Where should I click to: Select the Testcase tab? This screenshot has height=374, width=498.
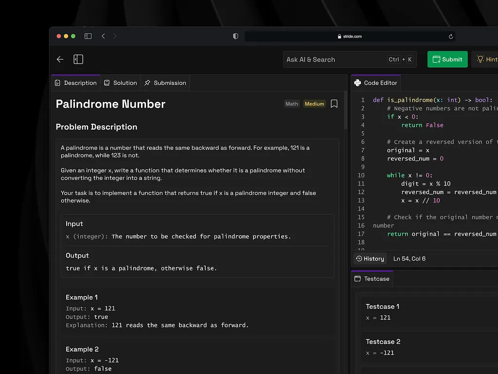coord(372,279)
